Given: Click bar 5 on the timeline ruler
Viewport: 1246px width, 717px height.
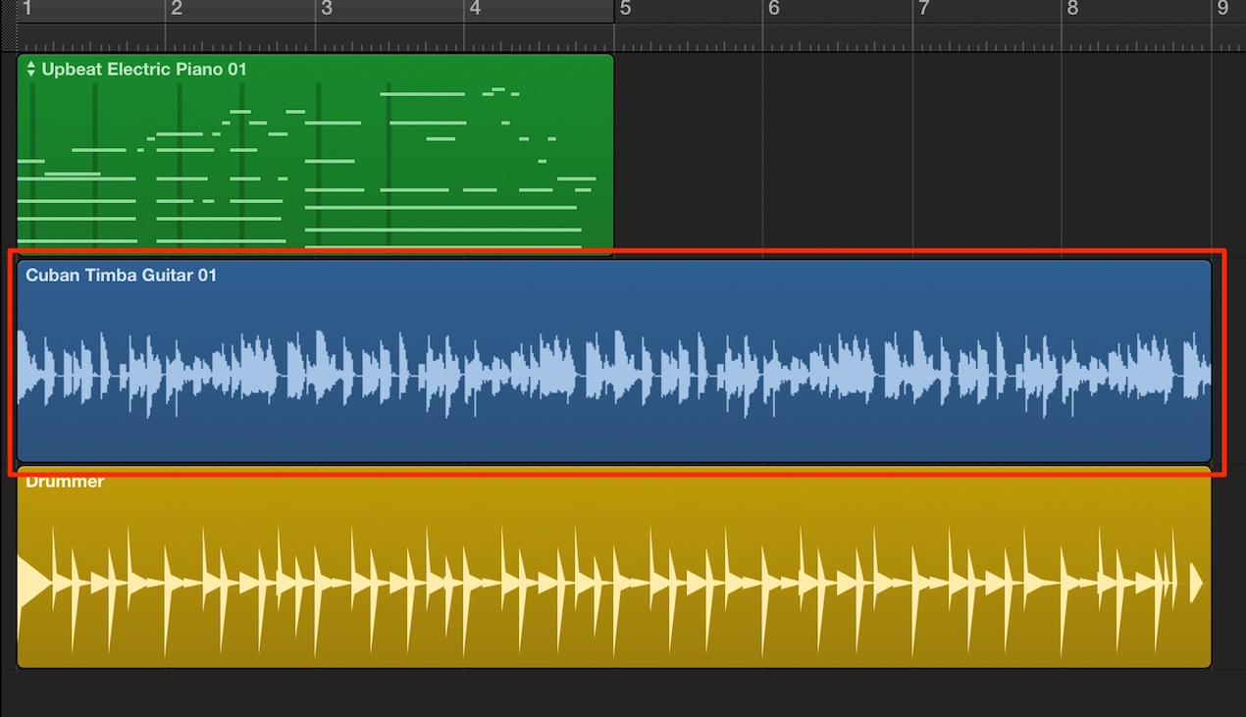Looking at the screenshot, I should pyautogui.click(x=625, y=9).
